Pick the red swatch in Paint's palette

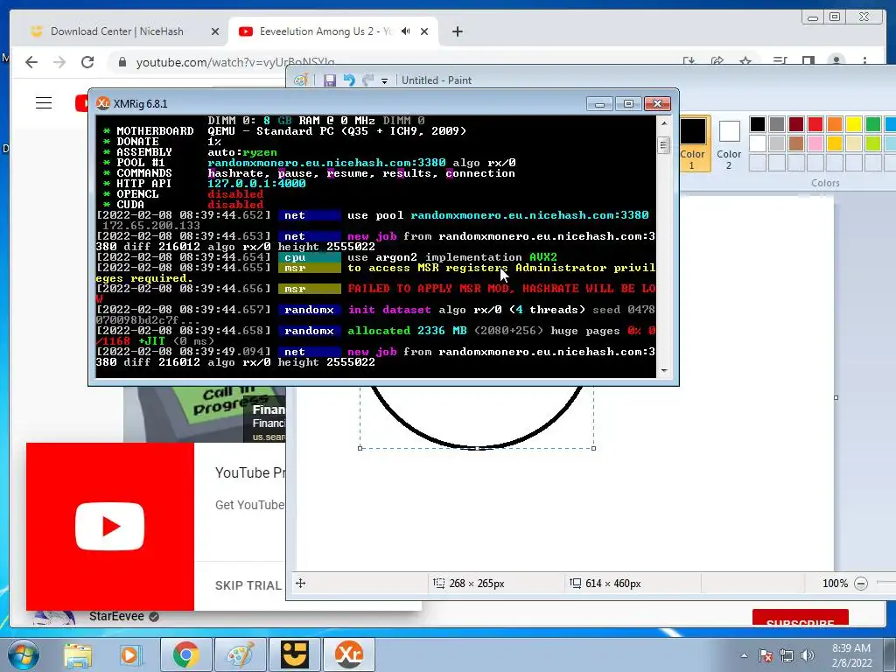(815, 124)
